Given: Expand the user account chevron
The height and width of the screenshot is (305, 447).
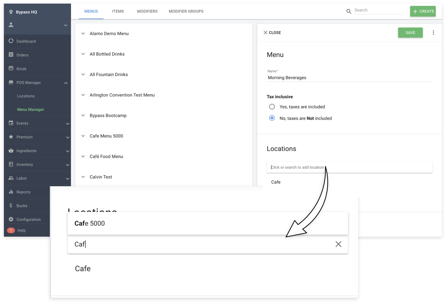Looking at the screenshot, I should 66,25.
